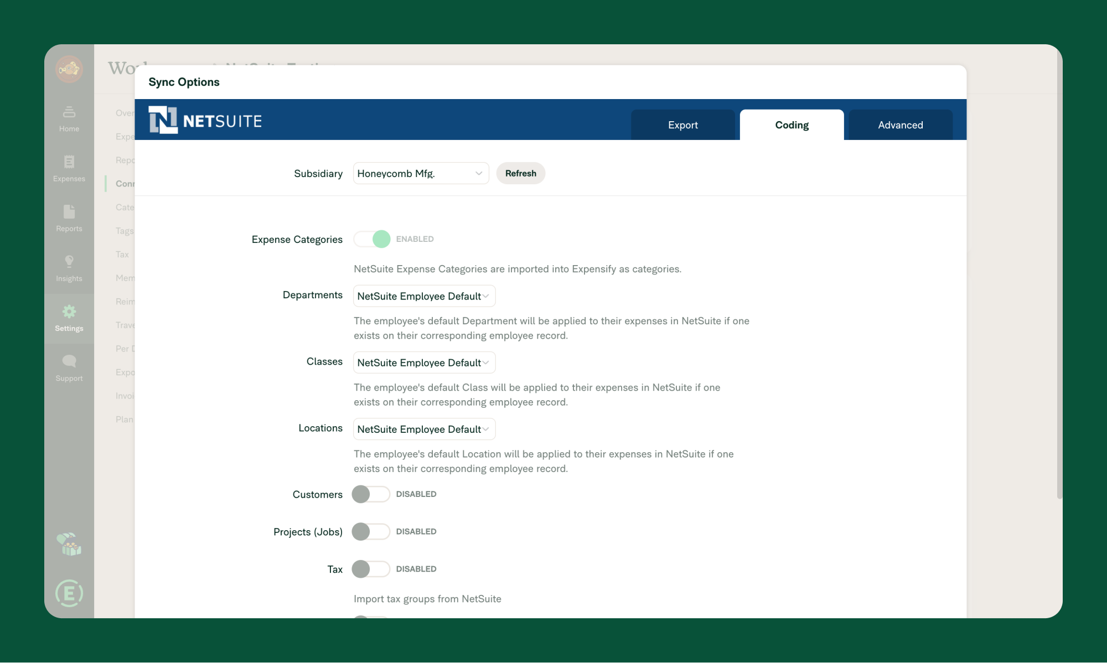Open the Locations dropdown

click(x=425, y=429)
